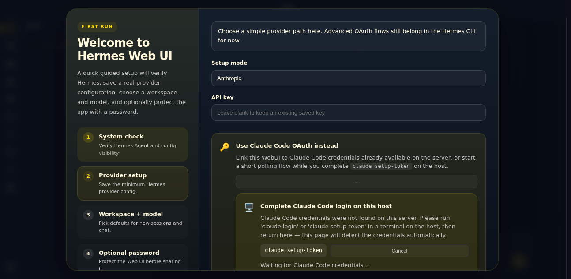Screen dimensions: 571x279
Task: Click 'Waiting for Claude Code credentials...' status text
Action: click(315, 265)
